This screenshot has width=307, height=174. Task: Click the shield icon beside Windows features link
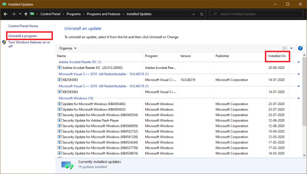click(x=4, y=42)
